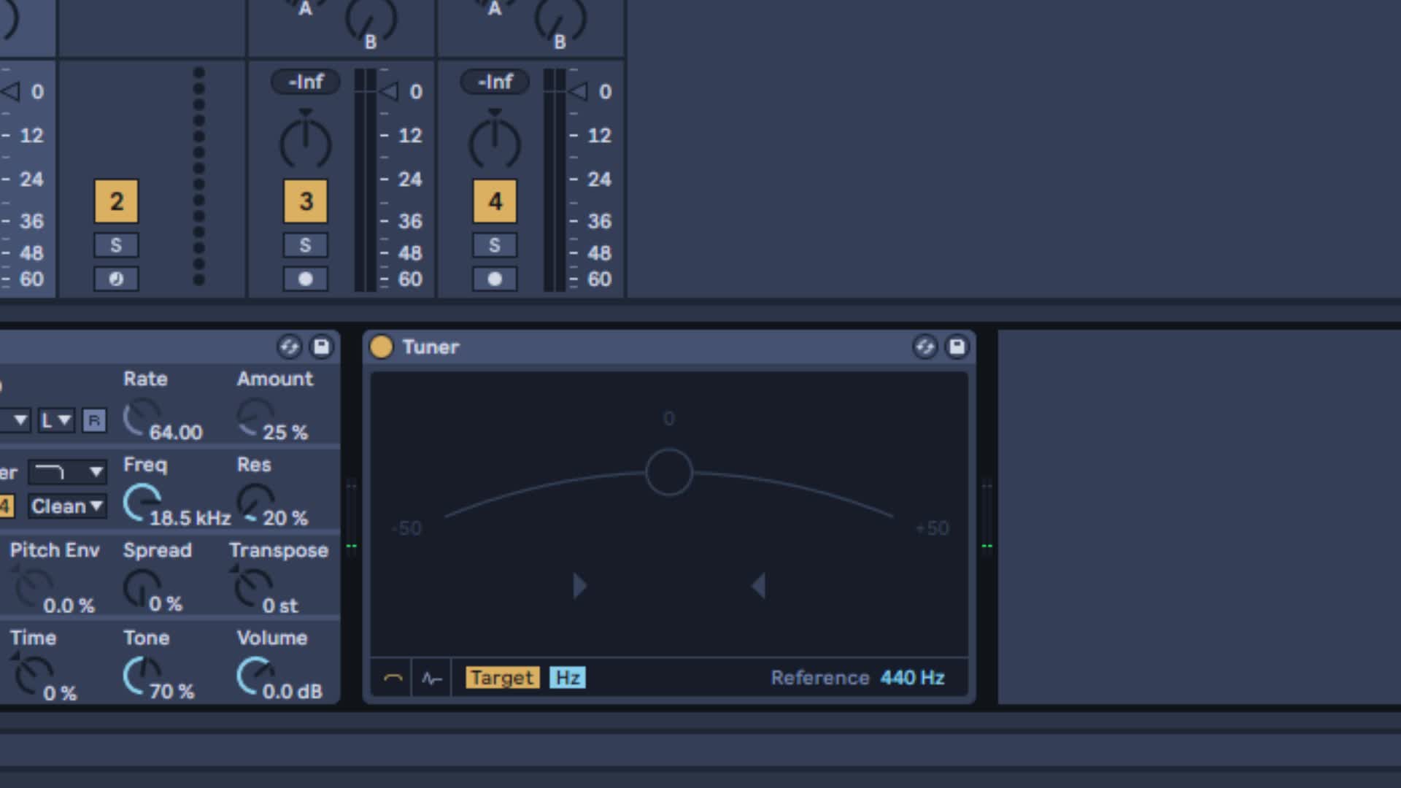Open the filter type shape dropdown
This screenshot has width=1401, height=788.
(67, 472)
